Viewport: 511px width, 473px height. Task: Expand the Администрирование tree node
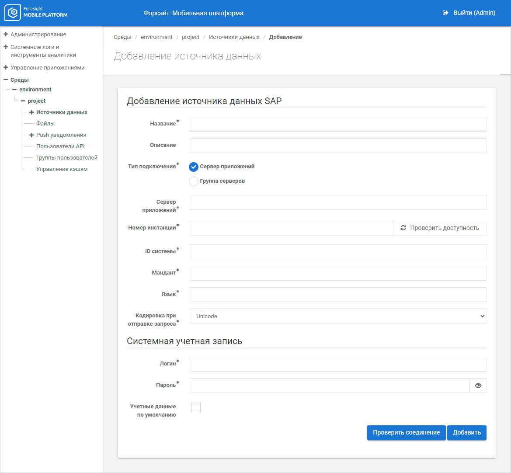pyautogui.click(x=6, y=34)
